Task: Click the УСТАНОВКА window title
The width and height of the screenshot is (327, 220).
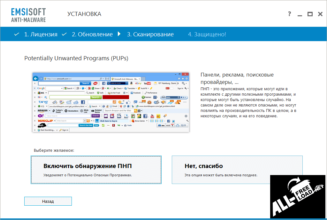Action: pos(84,14)
